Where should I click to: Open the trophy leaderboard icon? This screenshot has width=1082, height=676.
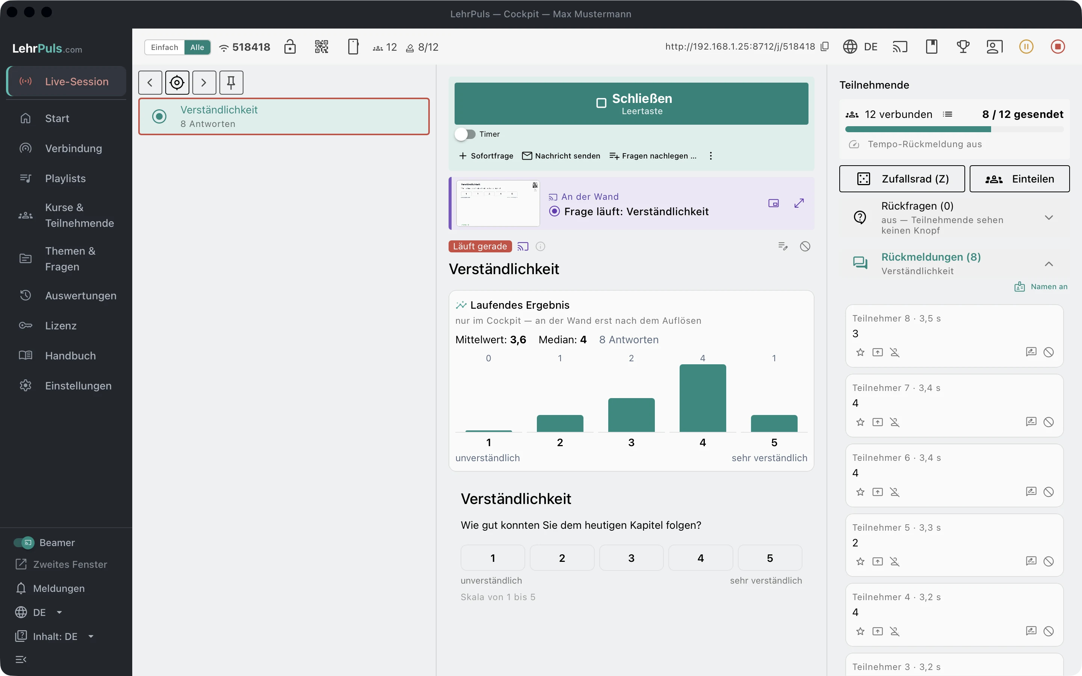[963, 47]
